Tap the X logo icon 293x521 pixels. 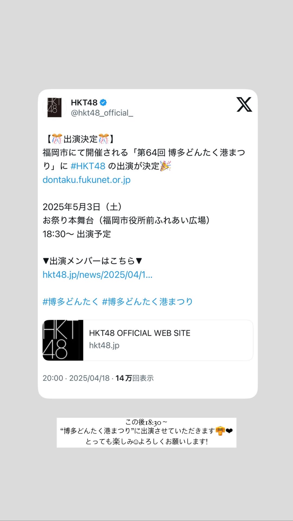click(x=244, y=104)
